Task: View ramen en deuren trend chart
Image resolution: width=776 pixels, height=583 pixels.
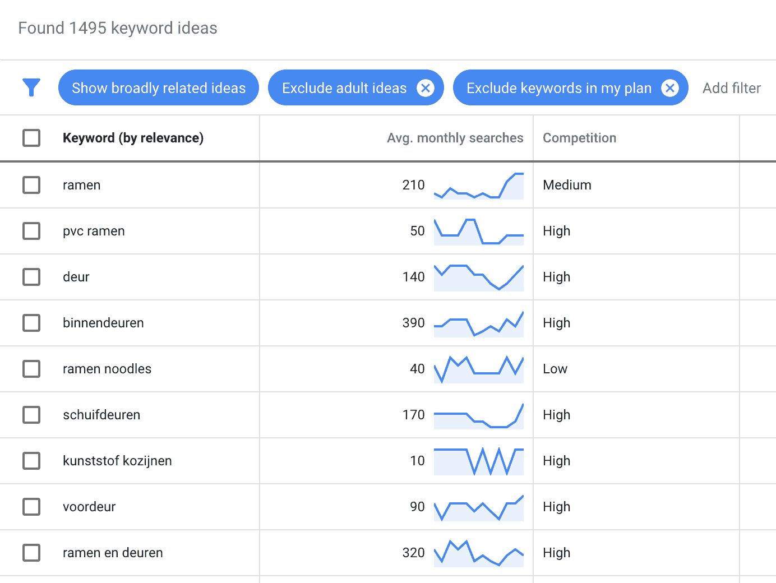Action: [479, 553]
